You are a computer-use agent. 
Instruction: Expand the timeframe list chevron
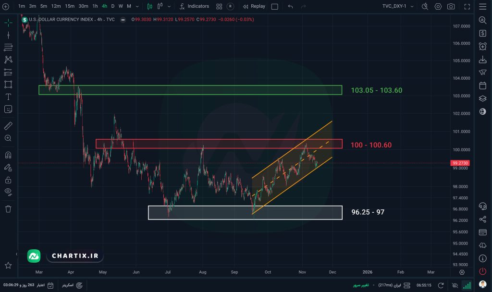coord(138,7)
